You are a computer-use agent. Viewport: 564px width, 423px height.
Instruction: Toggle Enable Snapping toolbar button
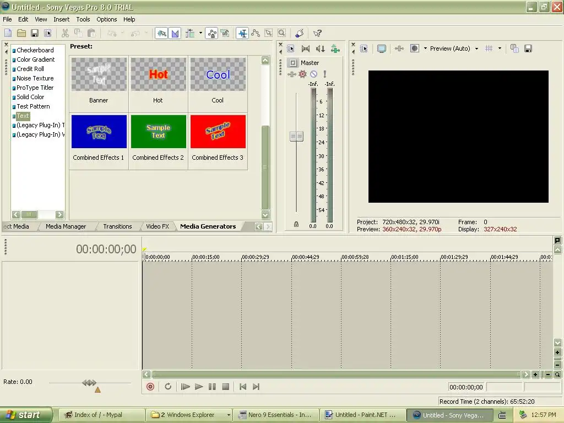(x=161, y=34)
